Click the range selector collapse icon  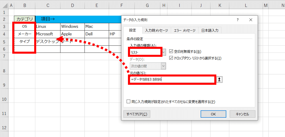tap(219, 79)
